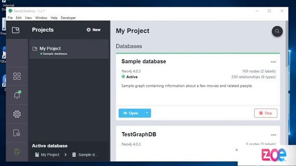Click the My Project page heading
The image size is (296, 166).
(133, 31)
